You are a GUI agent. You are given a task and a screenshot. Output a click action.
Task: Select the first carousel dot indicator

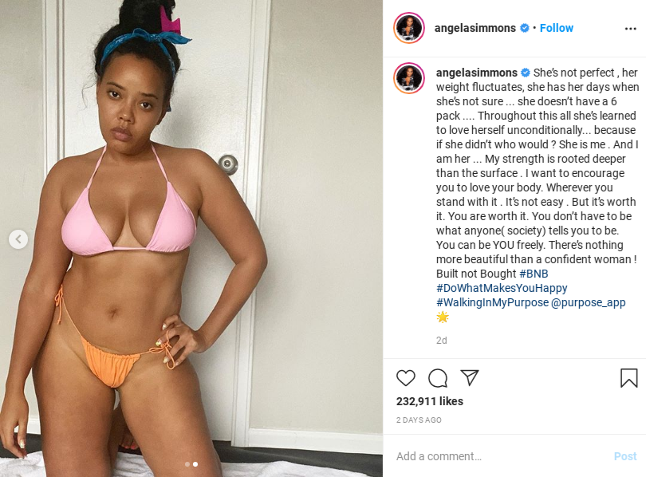point(187,464)
